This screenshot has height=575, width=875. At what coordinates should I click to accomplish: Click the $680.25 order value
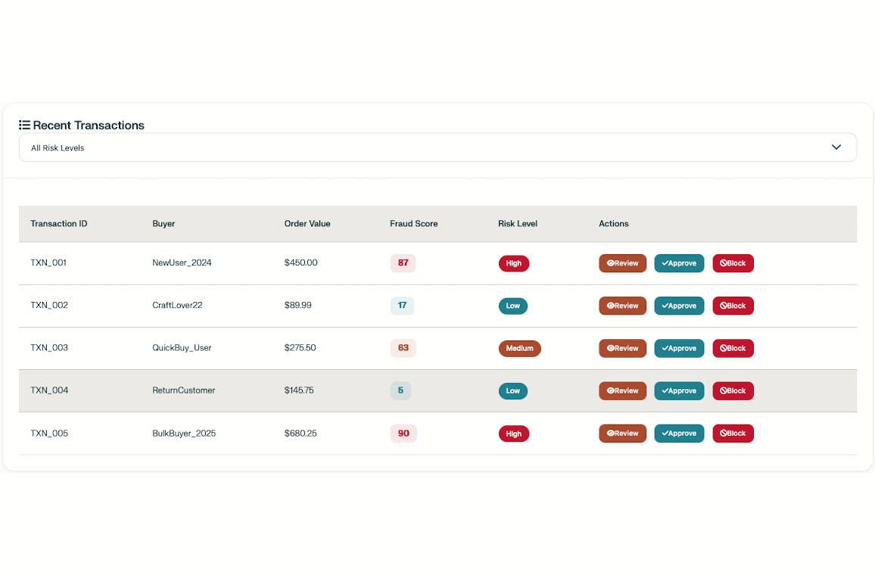click(300, 434)
